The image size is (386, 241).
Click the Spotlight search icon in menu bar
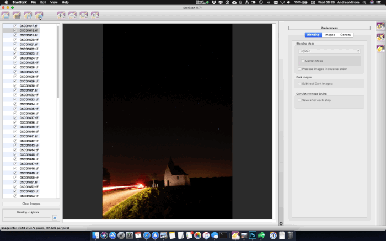[x=364, y=2]
